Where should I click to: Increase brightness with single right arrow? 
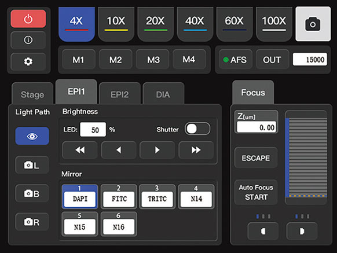click(157, 150)
